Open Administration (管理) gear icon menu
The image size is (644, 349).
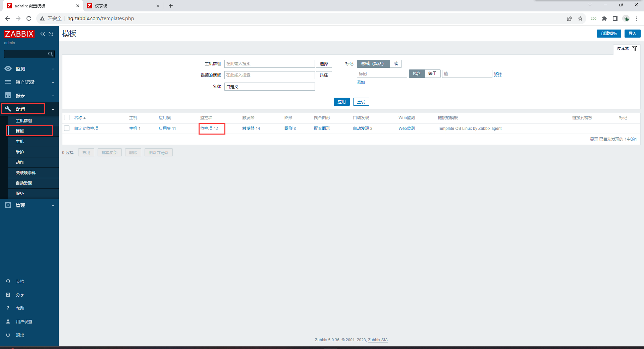[x=8, y=205]
